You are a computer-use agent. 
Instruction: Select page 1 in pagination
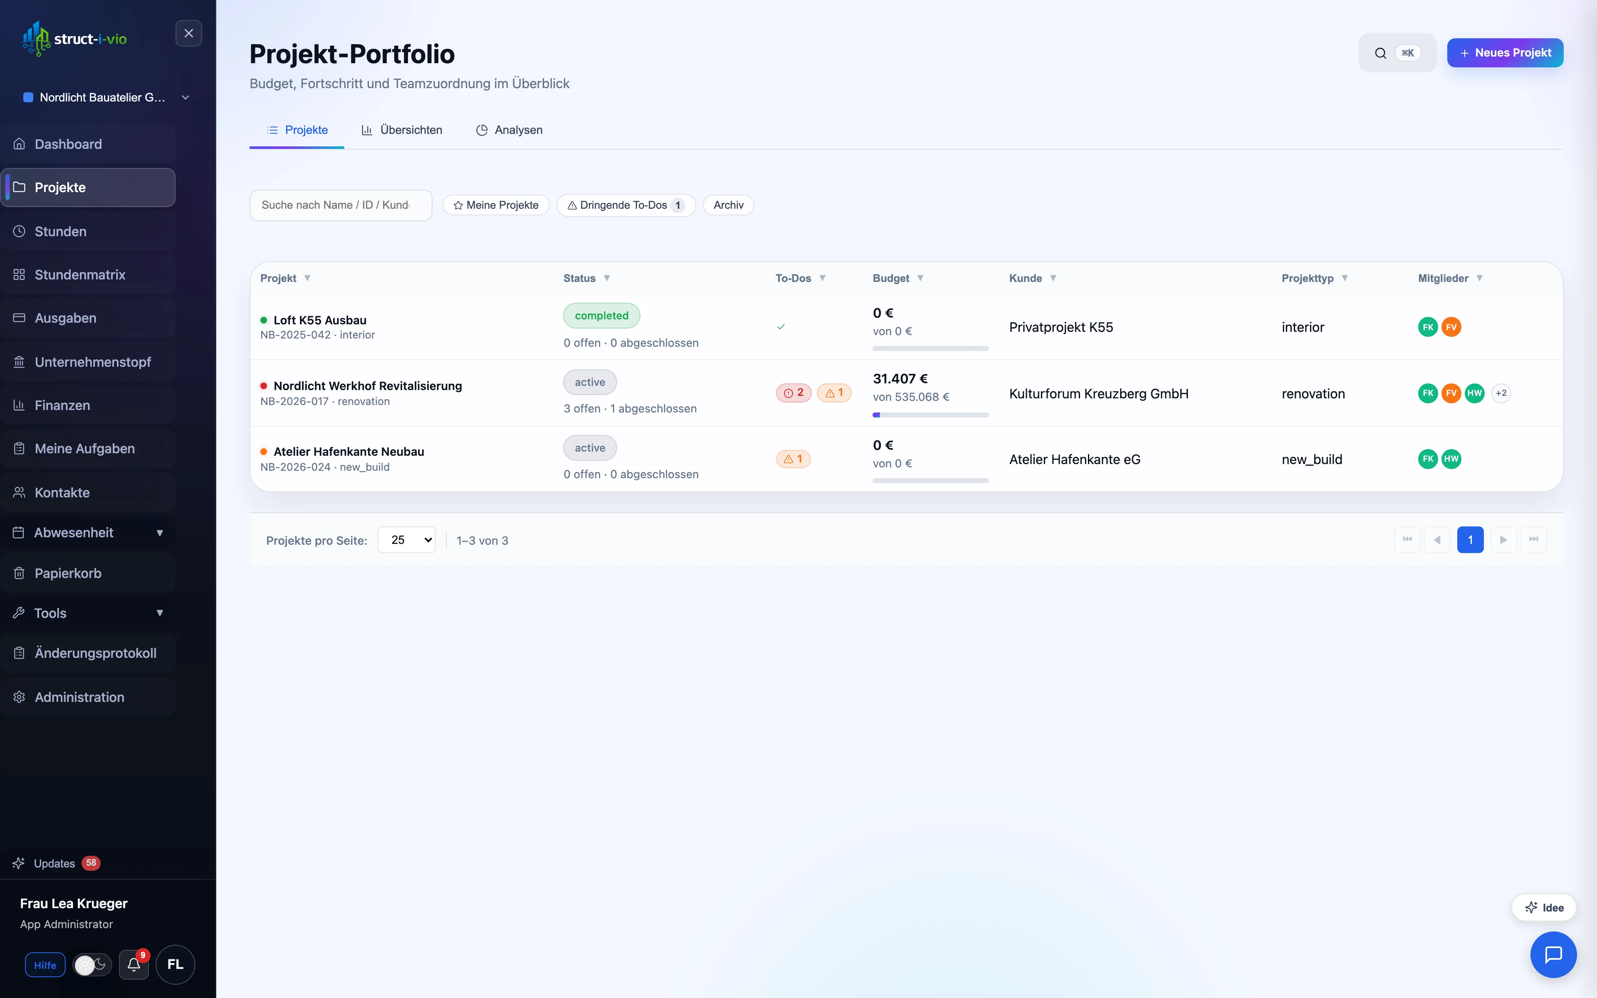[x=1470, y=540]
